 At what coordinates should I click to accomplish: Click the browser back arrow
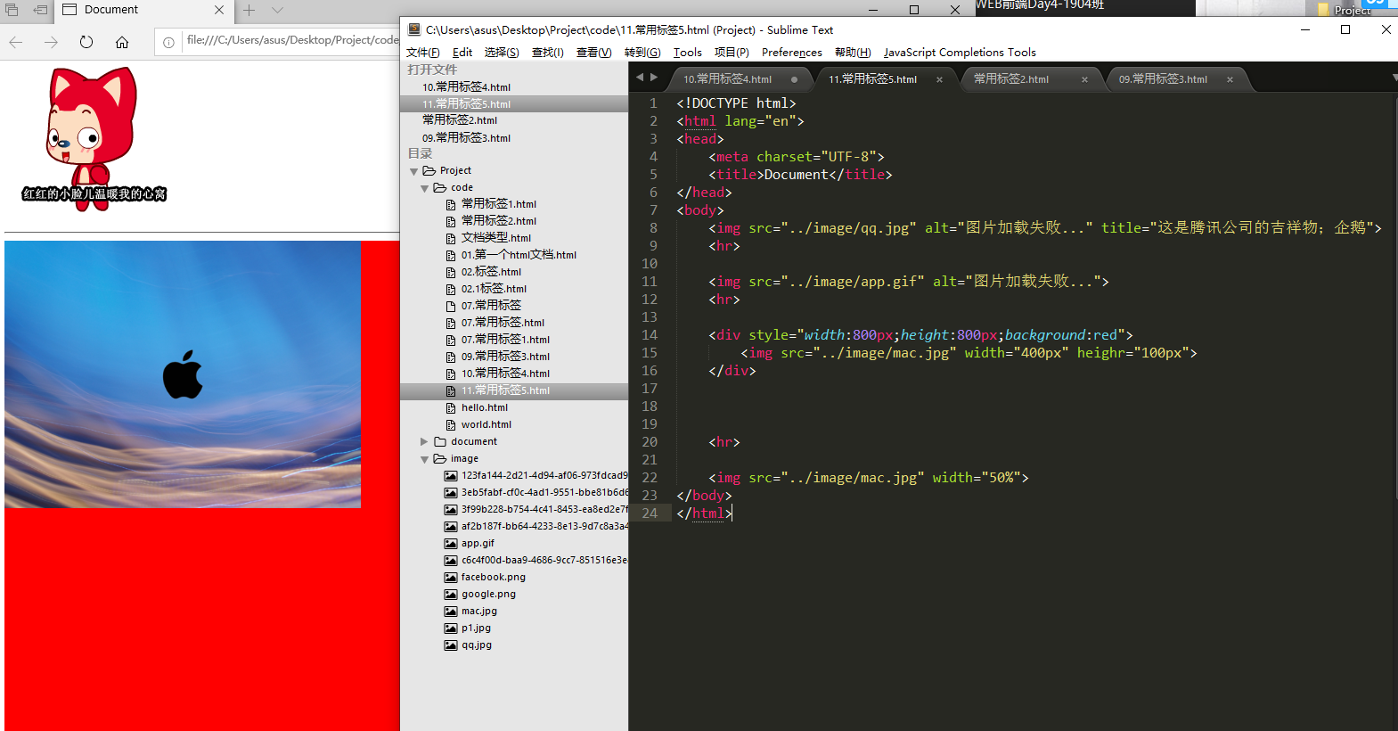pos(15,42)
